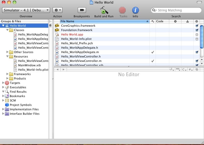Image resolution: width=204 pixels, height=145 pixels.
Task: Open the search magnifier options menu
Action: [x=154, y=10]
